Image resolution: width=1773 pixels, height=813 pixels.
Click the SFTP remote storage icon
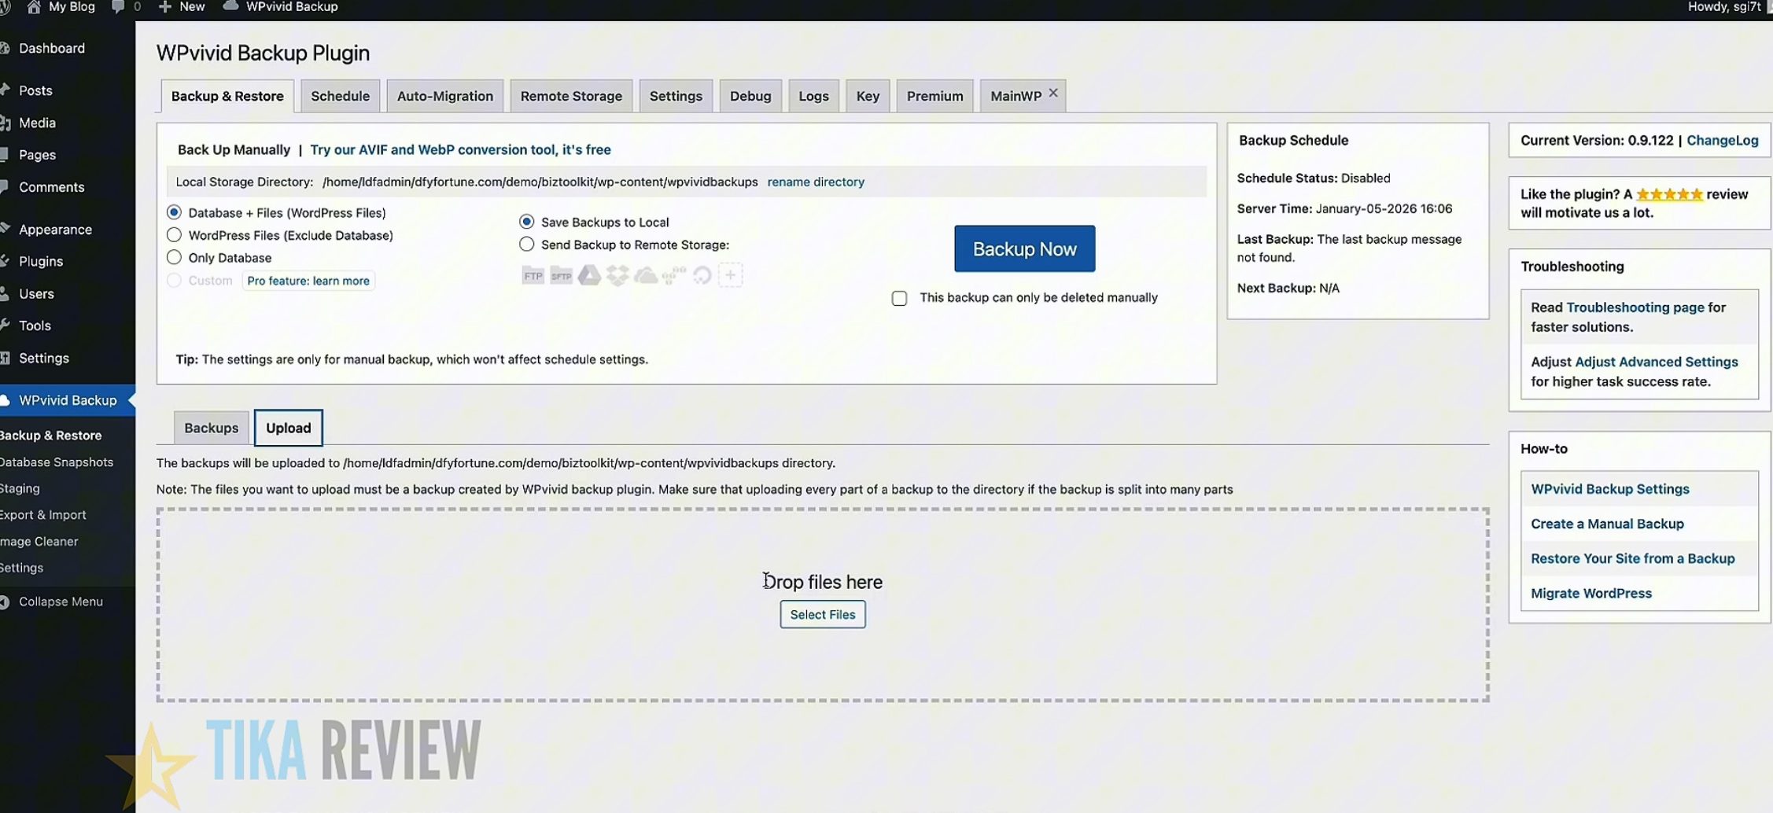pyautogui.click(x=561, y=275)
